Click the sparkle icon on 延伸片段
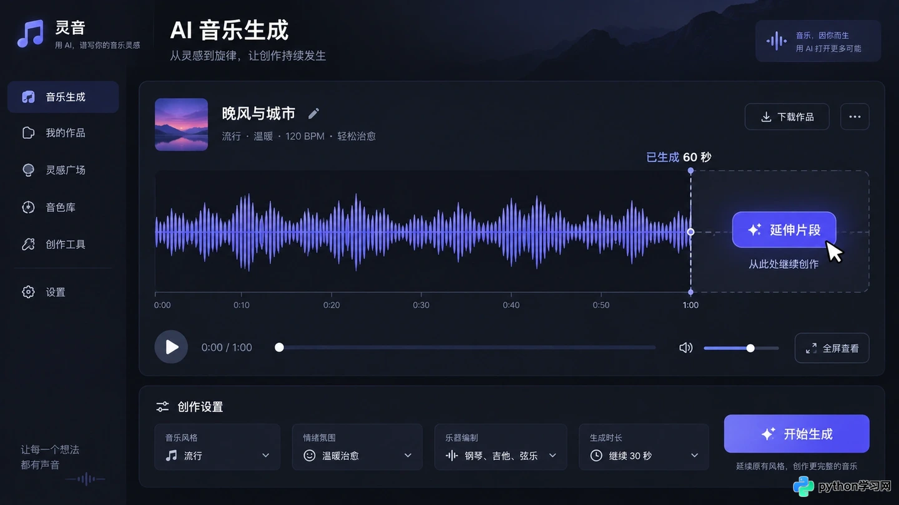 coord(754,229)
